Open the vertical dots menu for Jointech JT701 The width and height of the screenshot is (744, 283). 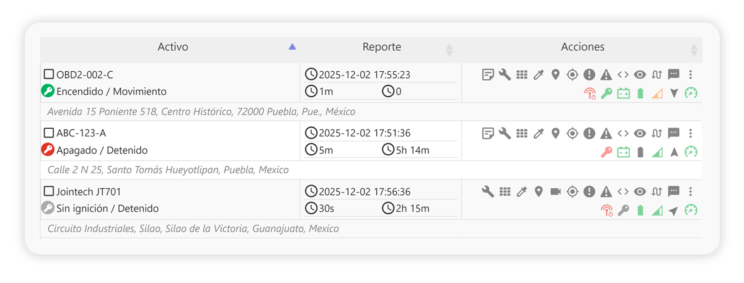(x=691, y=192)
